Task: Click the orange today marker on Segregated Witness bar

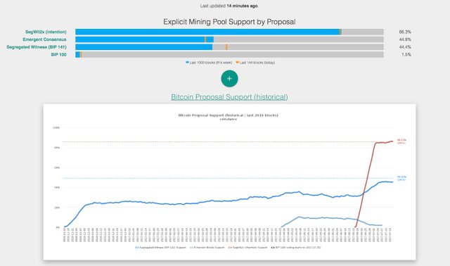Action: tap(226, 47)
